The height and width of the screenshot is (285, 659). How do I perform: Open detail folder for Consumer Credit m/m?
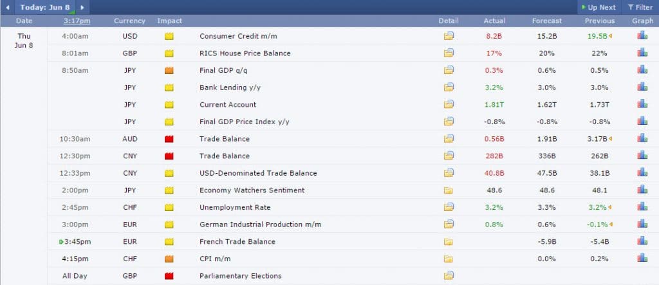[449, 36]
